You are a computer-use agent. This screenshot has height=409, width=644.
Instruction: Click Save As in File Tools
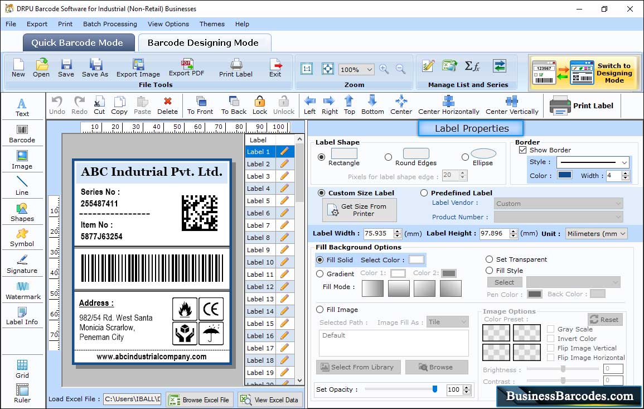[x=95, y=68]
